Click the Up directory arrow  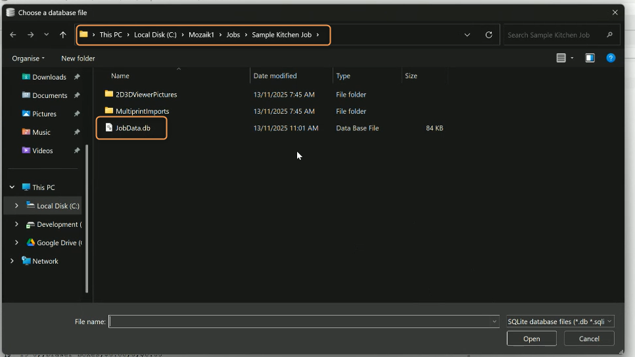click(x=63, y=35)
